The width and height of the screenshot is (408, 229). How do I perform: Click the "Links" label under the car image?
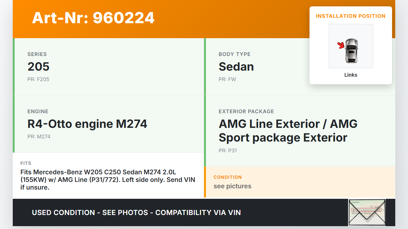click(351, 75)
